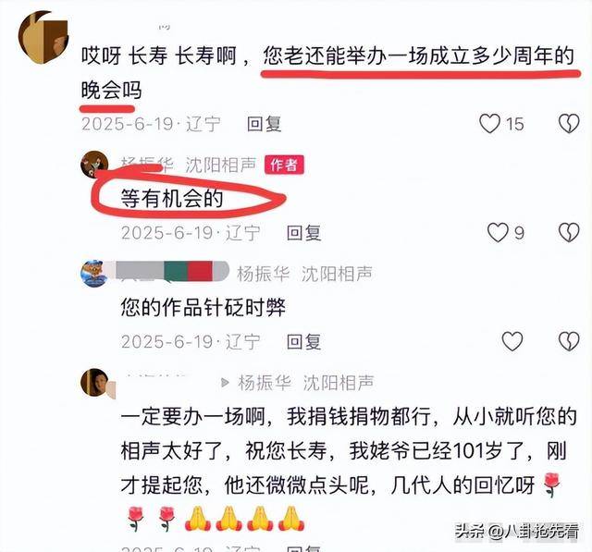Reply to the top comment about 周年晚会

point(264,124)
